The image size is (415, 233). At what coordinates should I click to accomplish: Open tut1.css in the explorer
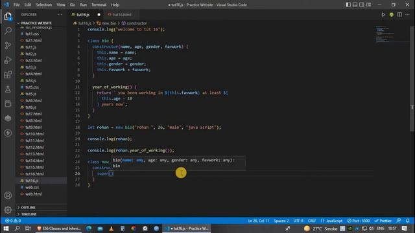click(32, 34)
